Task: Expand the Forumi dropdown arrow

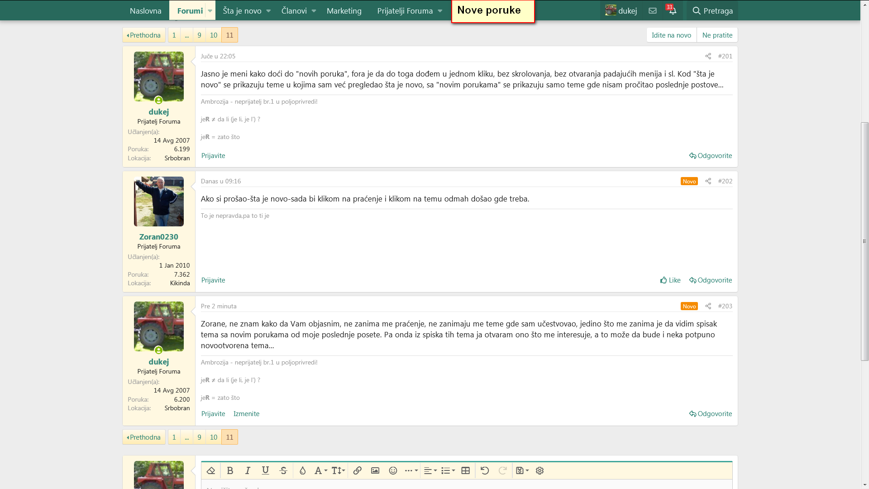Action: (210, 10)
